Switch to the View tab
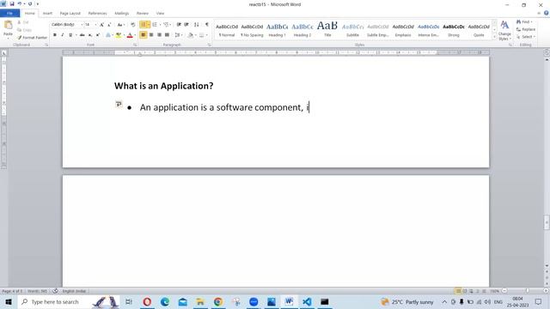550x309 pixels. tap(160, 14)
